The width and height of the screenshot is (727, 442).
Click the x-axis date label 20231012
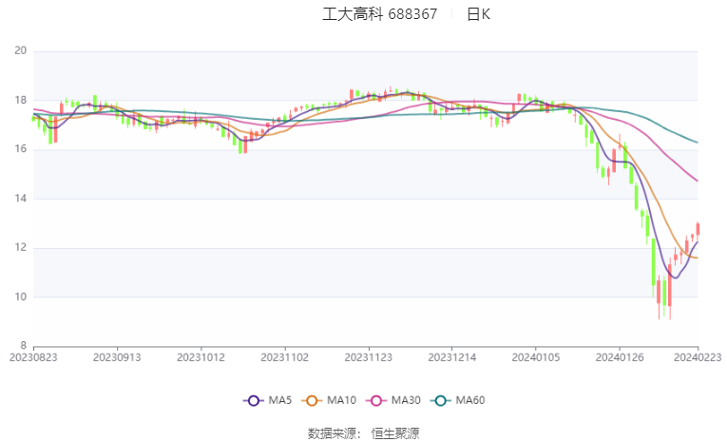[201, 357]
